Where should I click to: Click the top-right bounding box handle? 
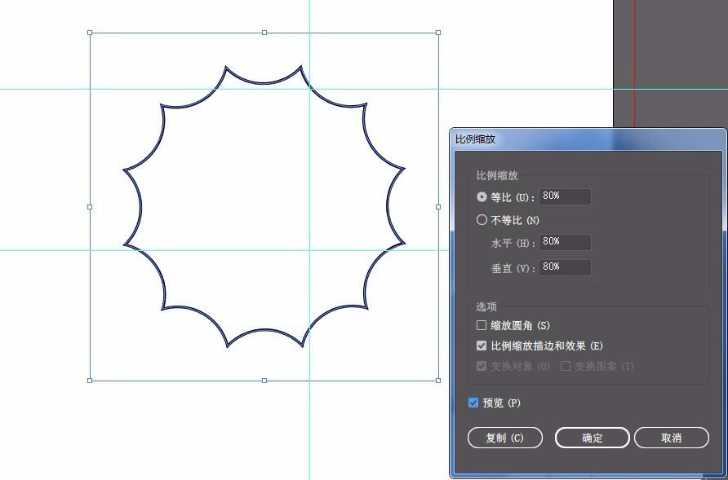coord(438,33)
